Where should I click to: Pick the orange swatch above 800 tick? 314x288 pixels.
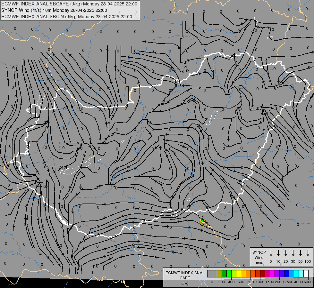[248, 274]
